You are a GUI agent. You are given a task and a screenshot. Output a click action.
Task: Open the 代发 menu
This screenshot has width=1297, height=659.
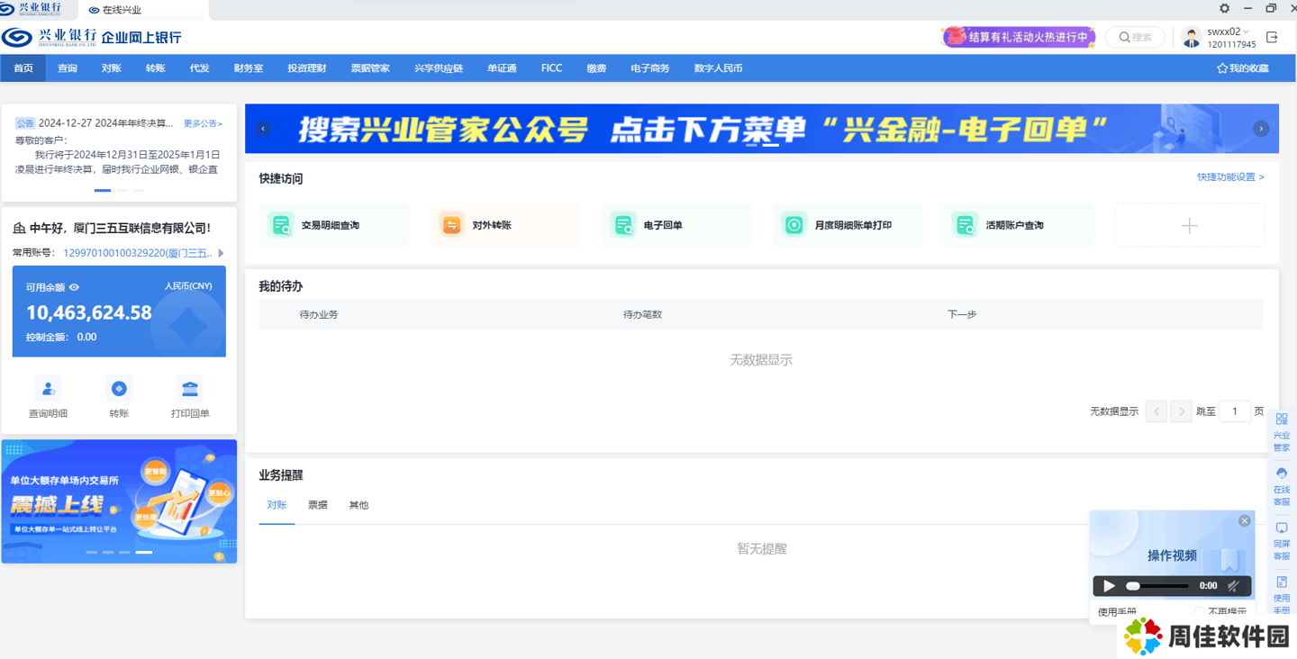coord(200,68)
